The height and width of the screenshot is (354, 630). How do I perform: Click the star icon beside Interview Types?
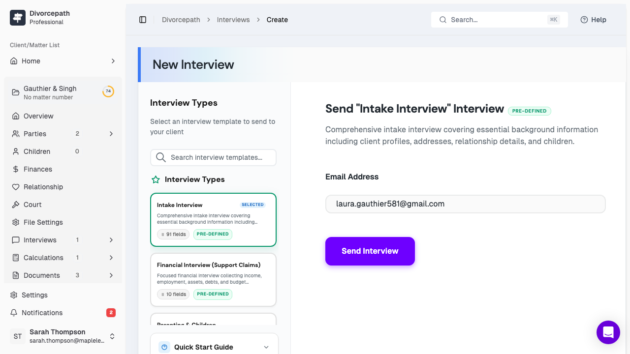pos(156,179)
